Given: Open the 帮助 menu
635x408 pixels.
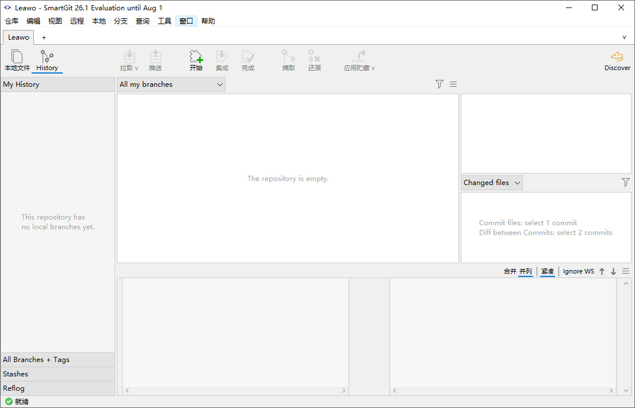Looking at the screenshot, I should [x=208, y=21].
